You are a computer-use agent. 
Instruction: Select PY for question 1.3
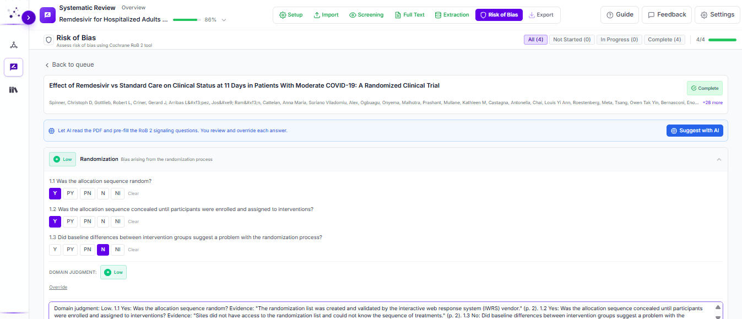pyautogui.click(x=71, y=250)
